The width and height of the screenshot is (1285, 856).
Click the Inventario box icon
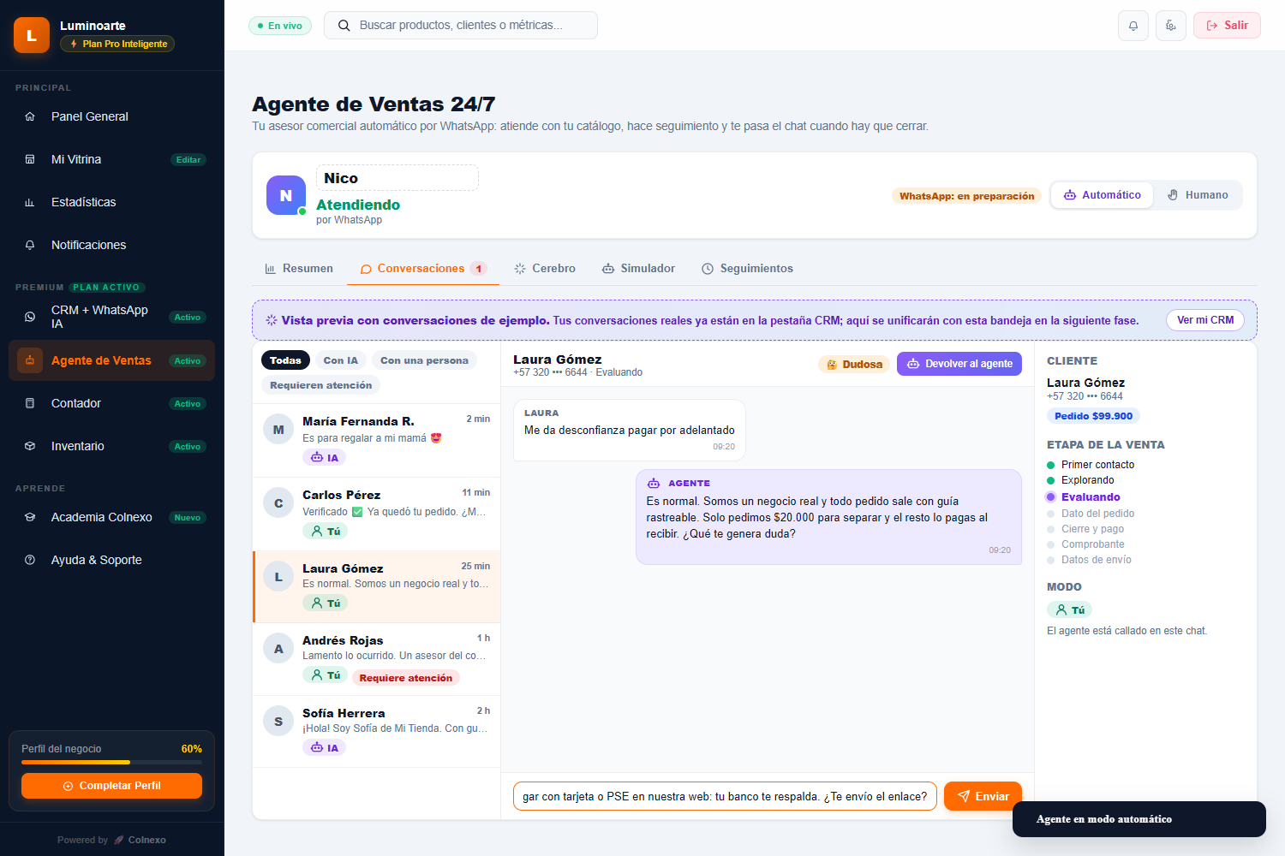click(30, 446)
